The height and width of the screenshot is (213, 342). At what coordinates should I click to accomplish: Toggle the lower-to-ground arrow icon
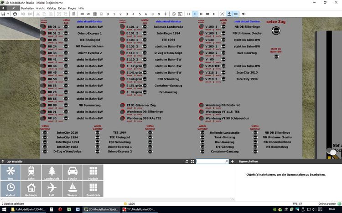[229, 14]
